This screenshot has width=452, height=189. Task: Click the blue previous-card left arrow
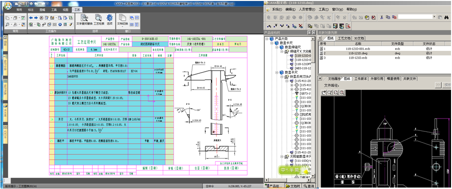point(31,17)
